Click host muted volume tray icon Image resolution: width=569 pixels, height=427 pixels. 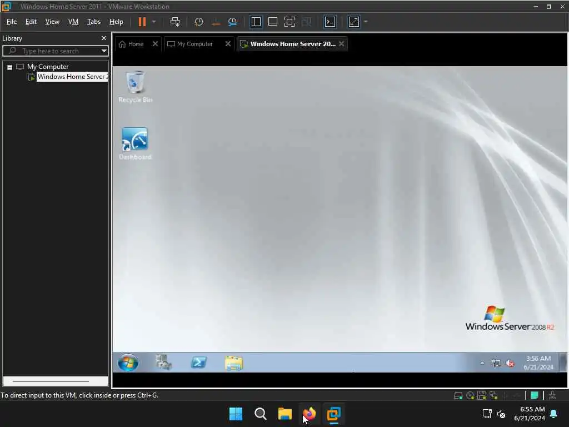(502, 414)
